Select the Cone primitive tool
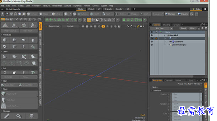The image size is (217, 121). coord(33,40)
